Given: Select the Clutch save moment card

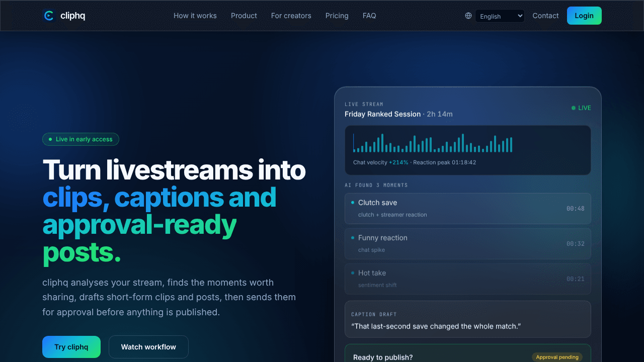Looking at the screenshot, I should [x=468, y=208].
